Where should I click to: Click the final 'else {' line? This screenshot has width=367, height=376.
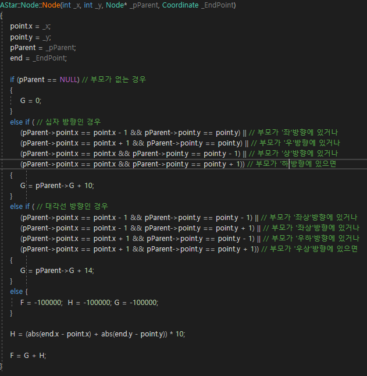coord(19,292)
